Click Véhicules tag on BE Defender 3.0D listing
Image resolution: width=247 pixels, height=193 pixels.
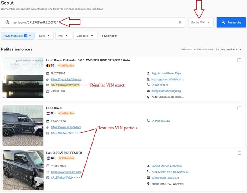(x=66, y=65)
